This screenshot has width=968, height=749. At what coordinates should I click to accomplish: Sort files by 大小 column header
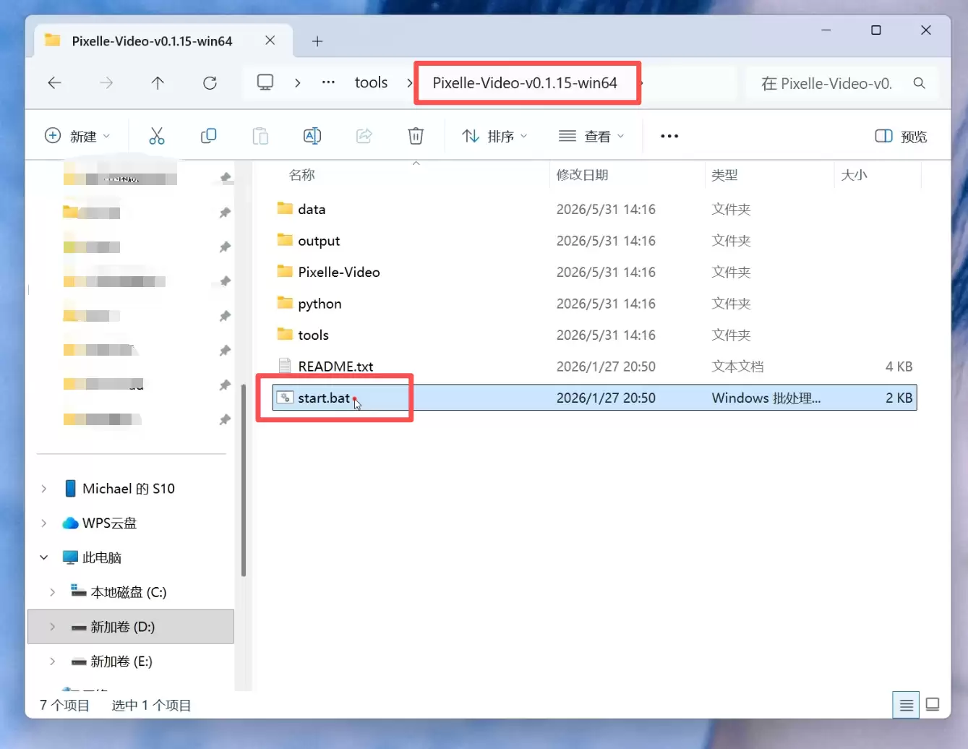854,175
